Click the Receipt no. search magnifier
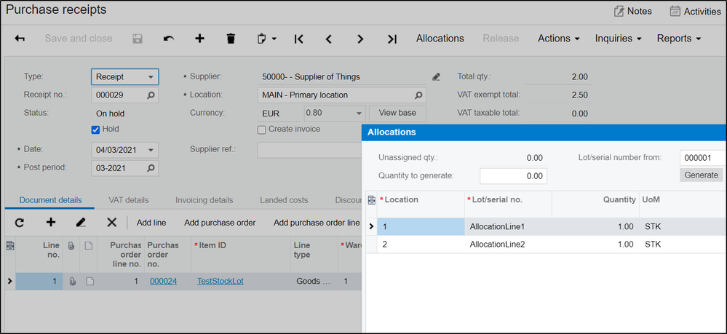The width and height of the screenshot is (727, 334). pos(151,95)
